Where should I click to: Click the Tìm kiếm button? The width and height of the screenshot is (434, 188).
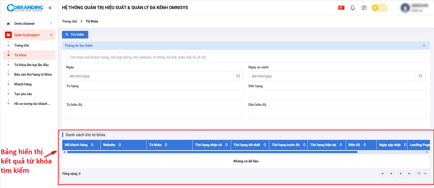pos(75,34)
